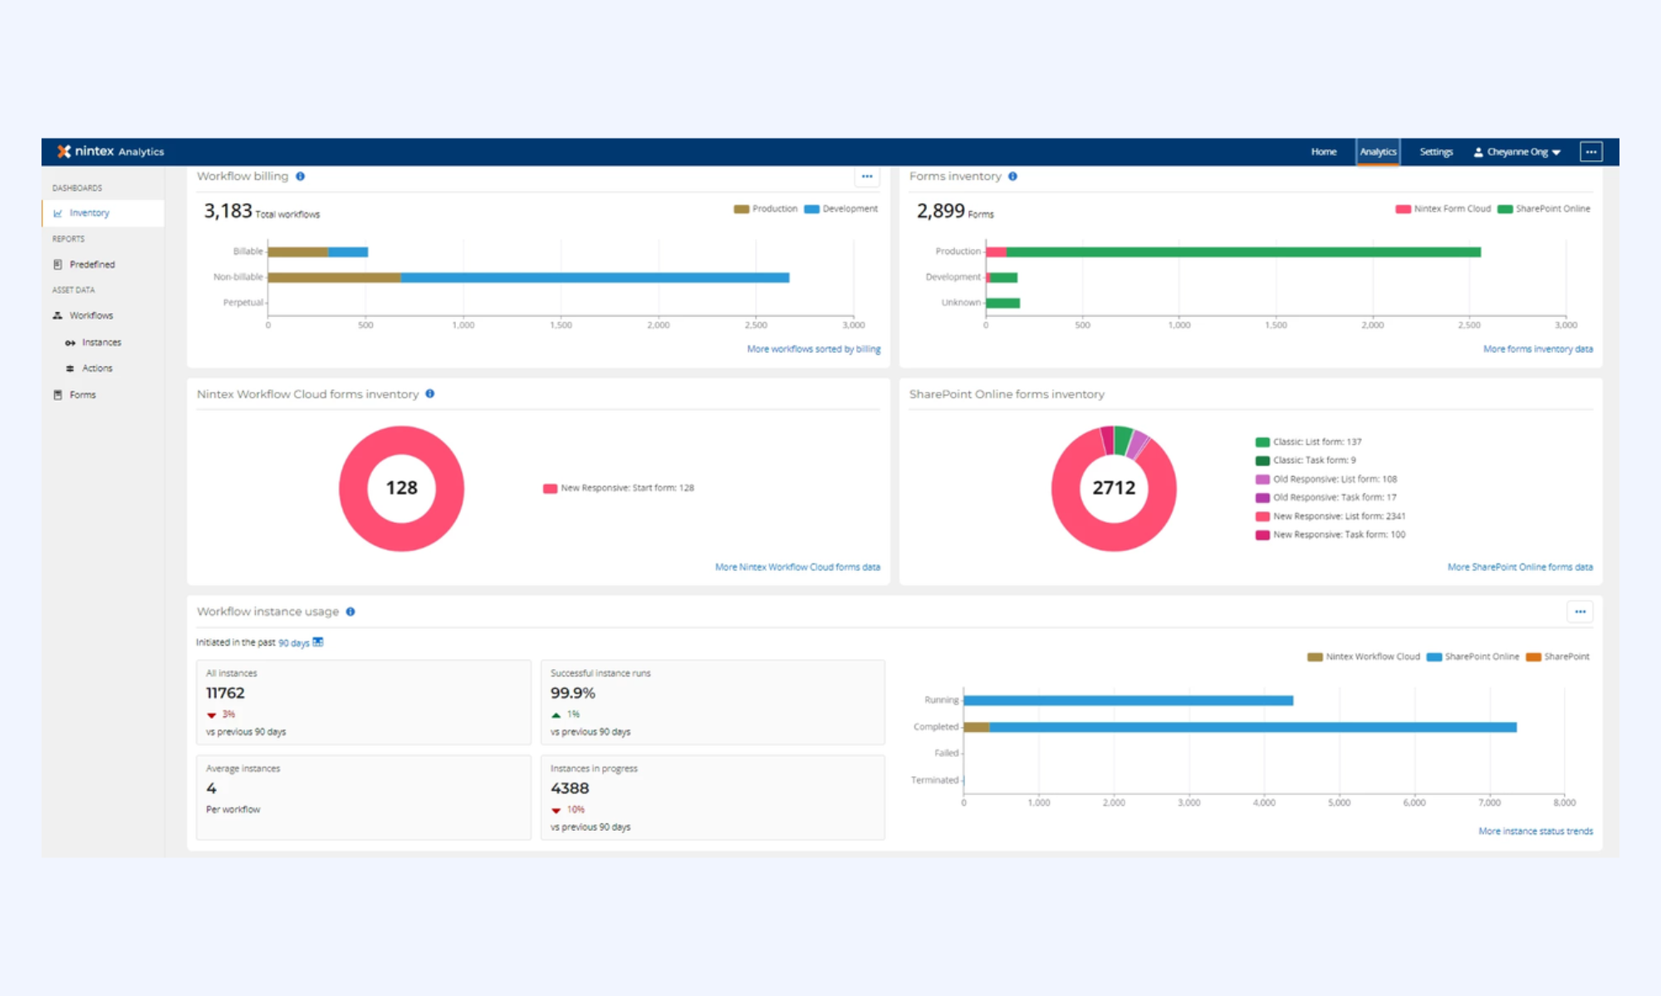Toggle Old Responsive: List form legend
This screenshot has height=996, width=1661.
tap(1326, 480)
